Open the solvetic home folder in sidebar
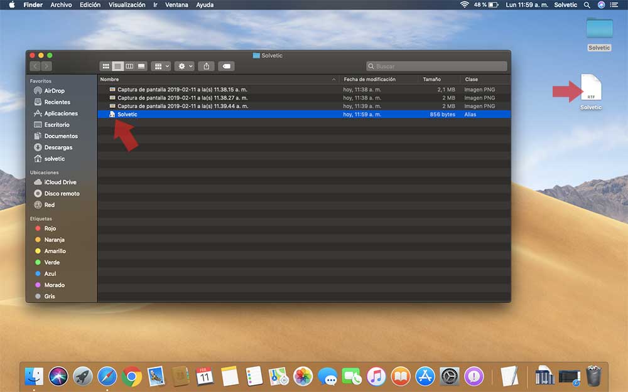Screen dimensions: 628x392 pyautogui.click(x=49, y=159)
